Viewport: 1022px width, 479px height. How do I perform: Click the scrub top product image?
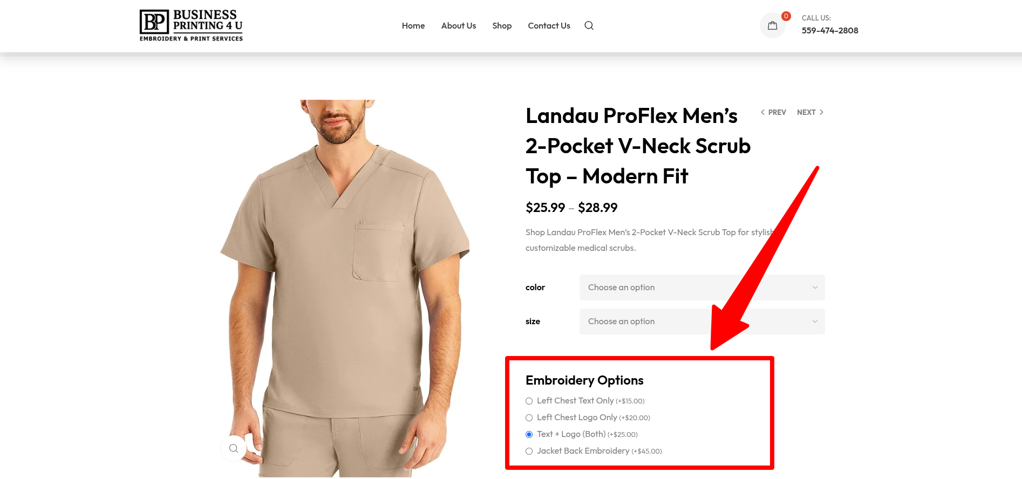click(x=345, y=289)
